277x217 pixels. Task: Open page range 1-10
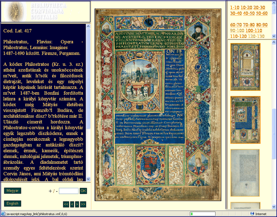click(x=235, y=8)
